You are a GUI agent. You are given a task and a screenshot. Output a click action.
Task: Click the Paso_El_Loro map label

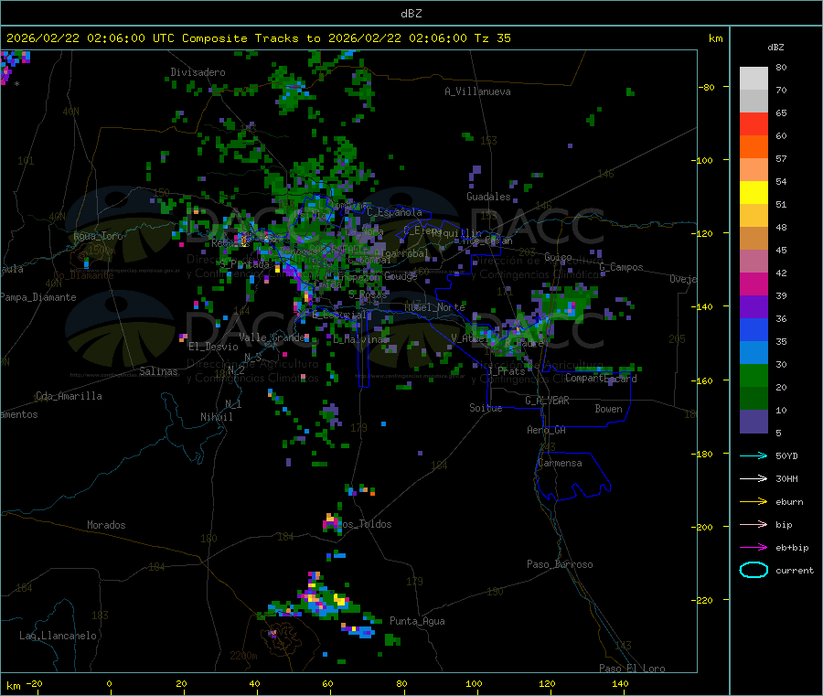click(x=633, y=669)
